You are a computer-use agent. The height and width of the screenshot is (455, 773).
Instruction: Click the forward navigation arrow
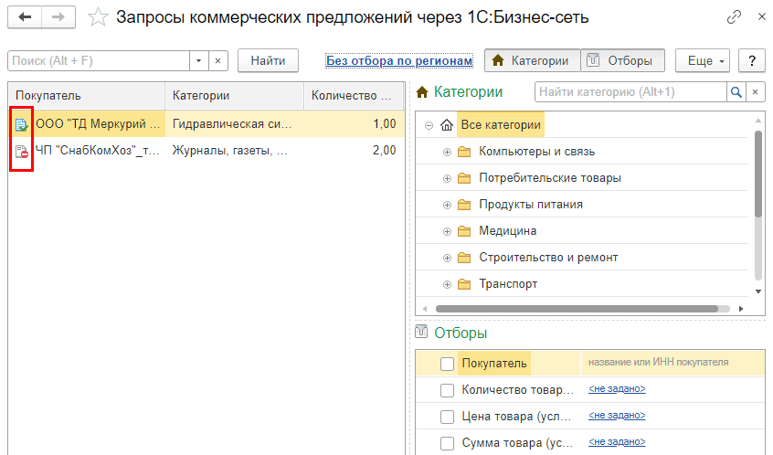tap(58, 17)
